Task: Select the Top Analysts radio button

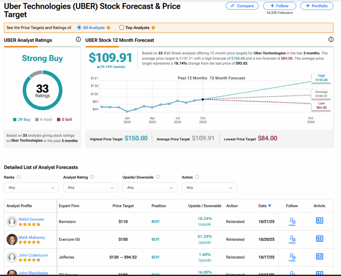Action: pos(122,28)
